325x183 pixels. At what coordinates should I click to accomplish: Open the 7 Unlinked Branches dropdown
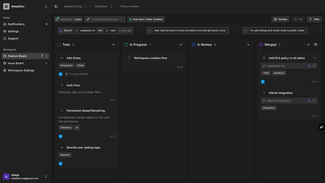[x=105, y=19]
